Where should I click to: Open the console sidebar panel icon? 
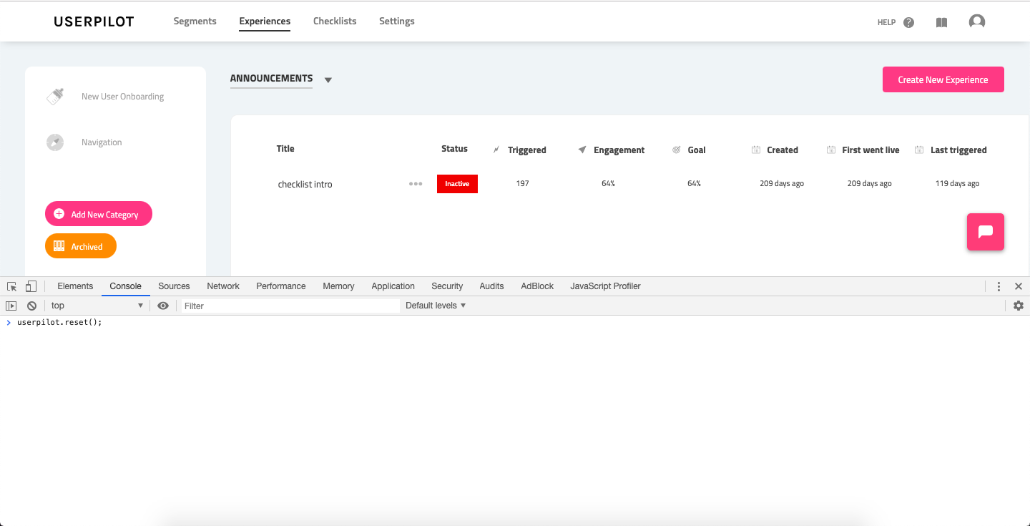point(11,305)
